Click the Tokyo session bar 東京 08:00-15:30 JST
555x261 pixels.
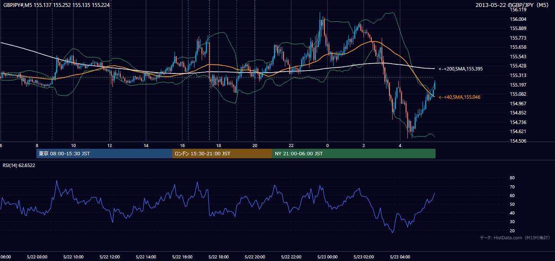[104, 154]
